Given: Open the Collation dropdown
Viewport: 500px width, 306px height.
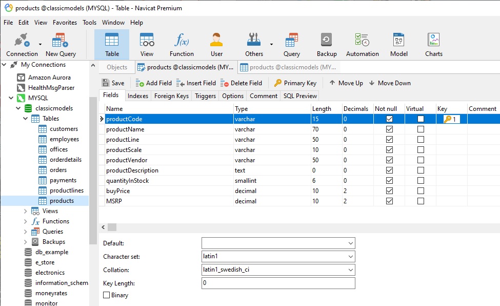Looking at the screenshot, I should [350, 270].
